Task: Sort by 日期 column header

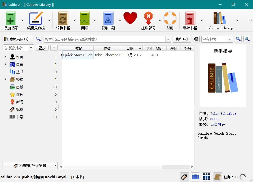Action: tap(132, 48)
